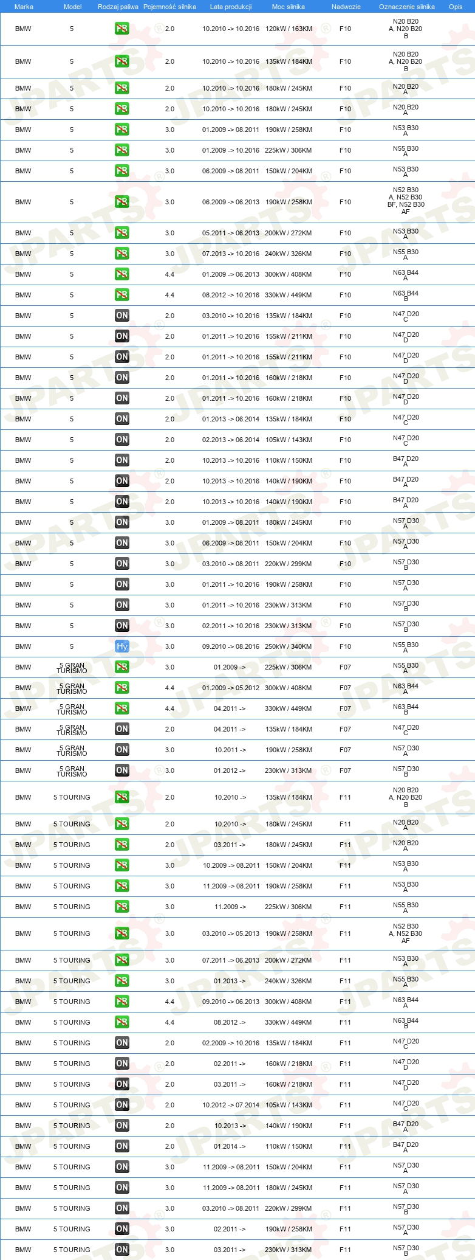
Task: Click the Oznaczenie silnika column header
Action: (407, 7)
